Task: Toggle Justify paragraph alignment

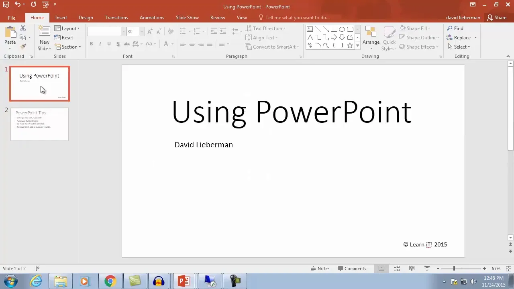Action: pos(209,44)
